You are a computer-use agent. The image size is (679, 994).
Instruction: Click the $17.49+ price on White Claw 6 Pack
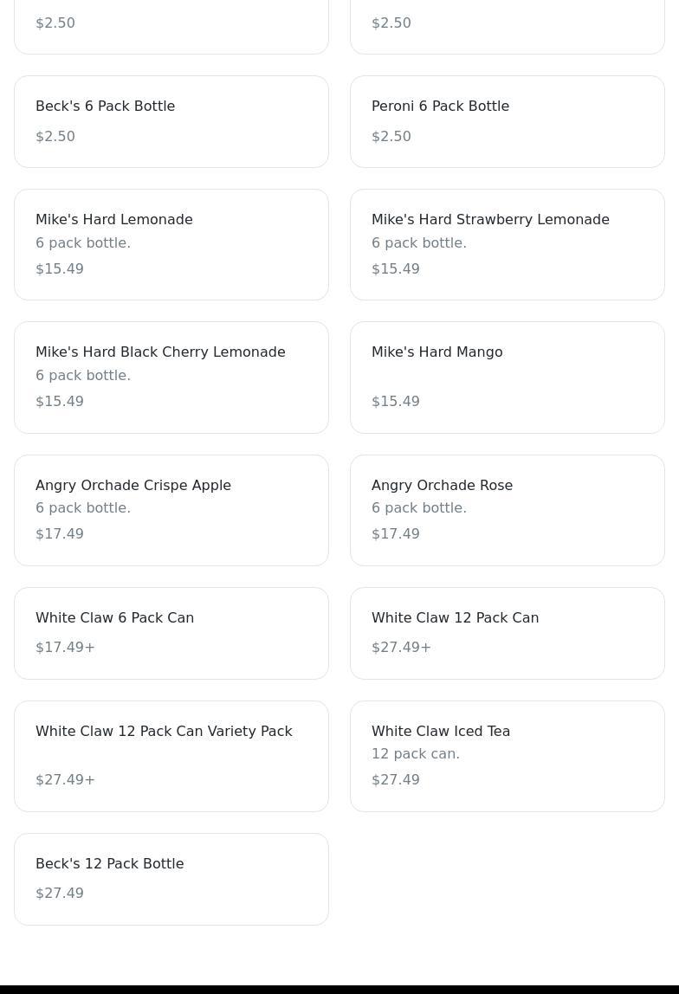[65, 648]
